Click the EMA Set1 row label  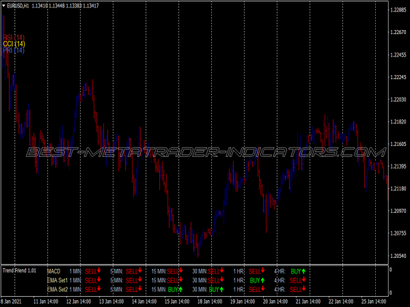[x=57, y=280]
